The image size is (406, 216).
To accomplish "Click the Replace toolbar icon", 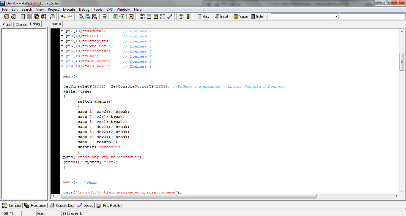I will click(88, 17).
